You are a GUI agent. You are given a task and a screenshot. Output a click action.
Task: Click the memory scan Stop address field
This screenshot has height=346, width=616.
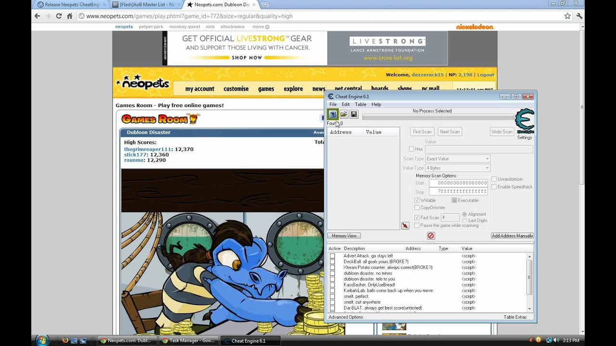[x=458, y=191]
